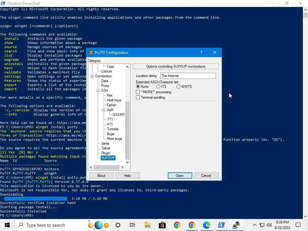
Task: Collapse the Connection tree node
Action: (x=92, y=76)
